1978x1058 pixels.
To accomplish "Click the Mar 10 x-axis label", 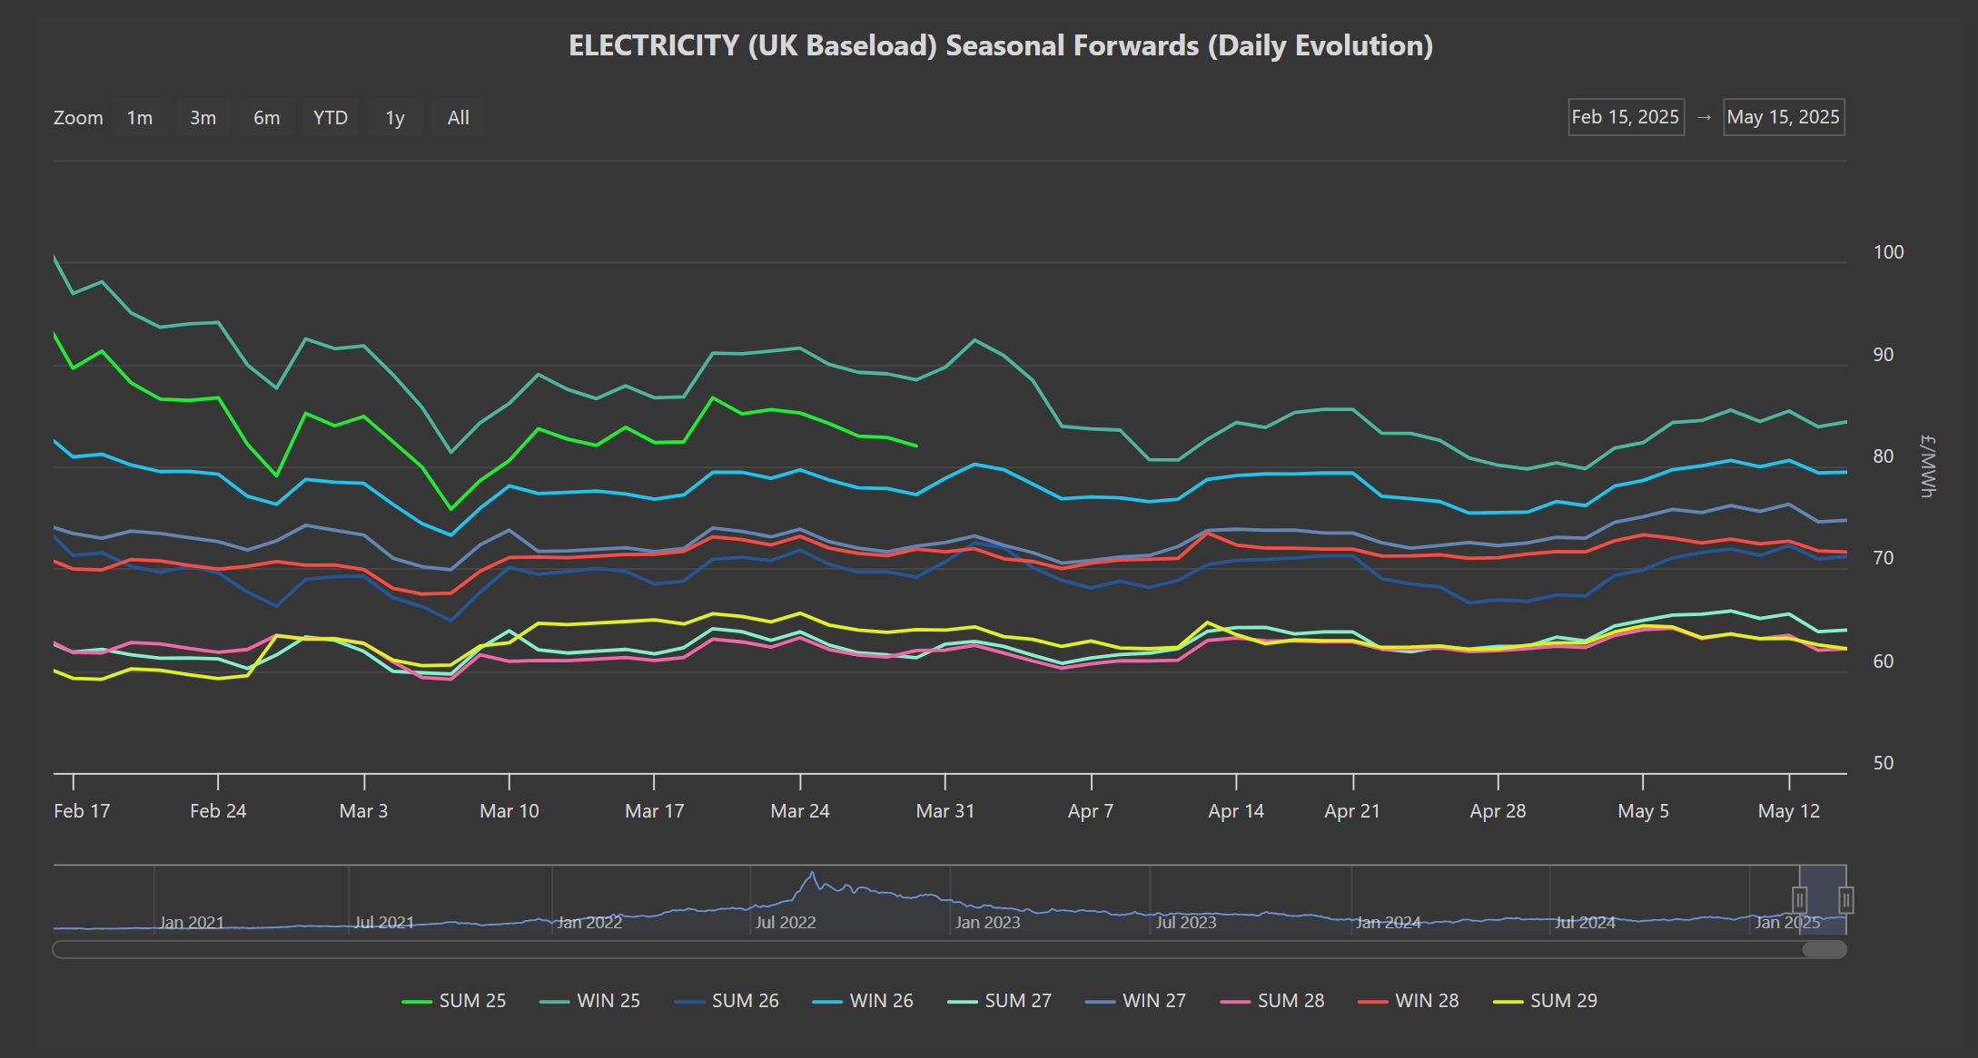I will [x=509, y=811].
